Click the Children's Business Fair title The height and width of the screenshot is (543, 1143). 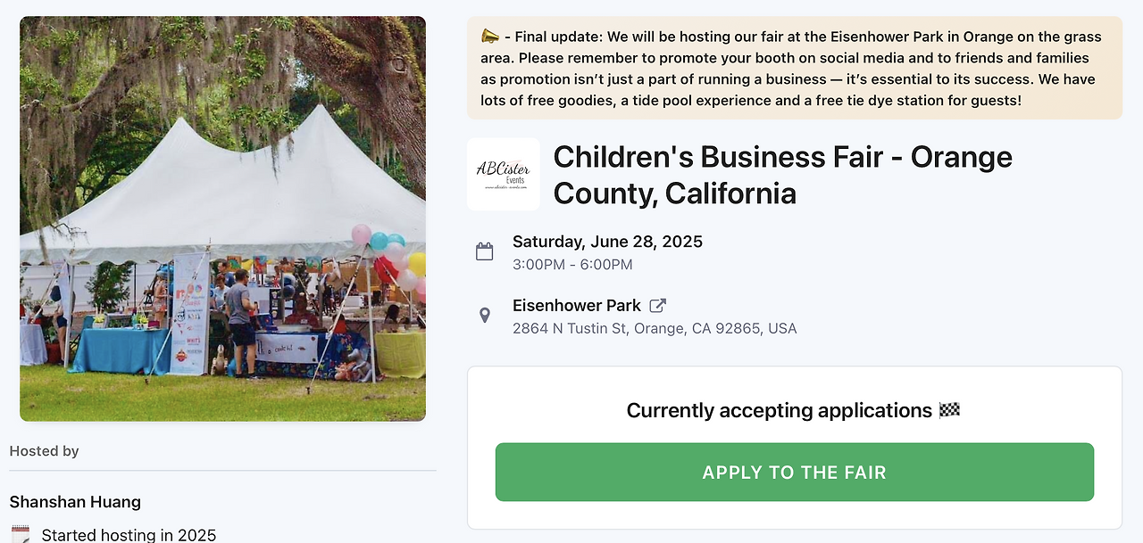pyautogui.click(x=782, y=175)
